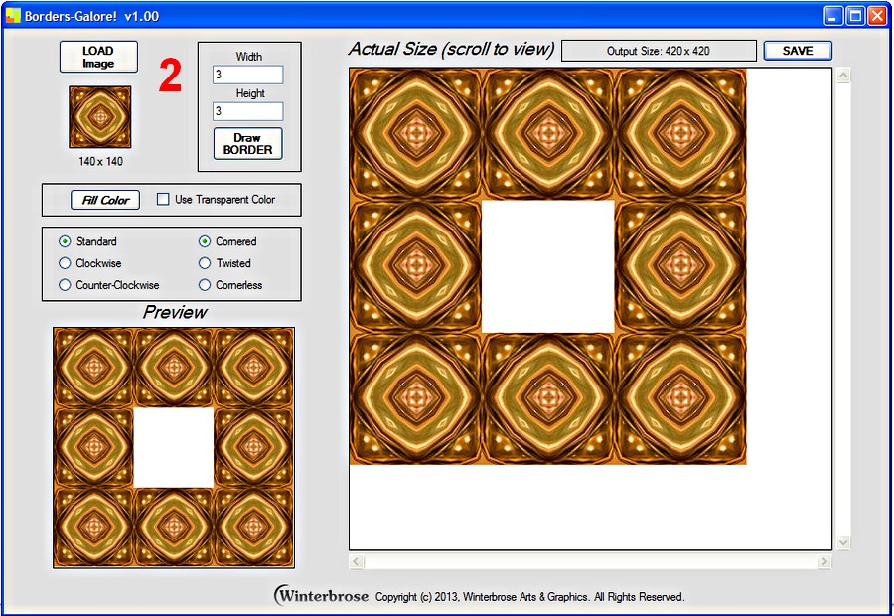Click the Preview border image
Viewport: 894px width, 616px height.
click(174, 448)
